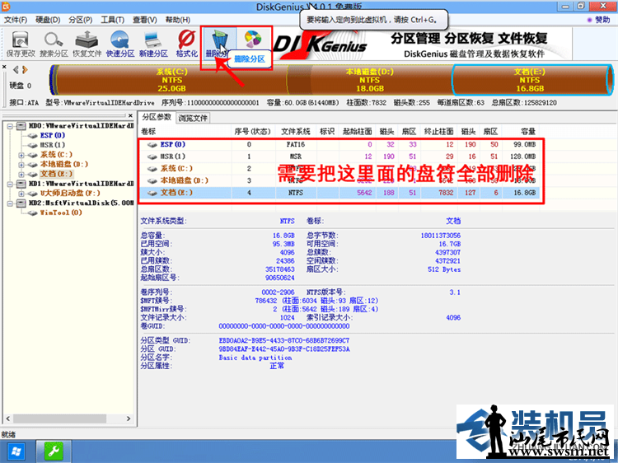Open the 硬盘(D) menu
The width and height of the screenshot is (618, 463).
tap(48, 20)
